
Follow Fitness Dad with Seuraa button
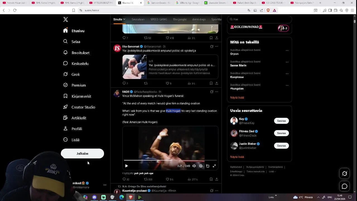click(281, 133)
